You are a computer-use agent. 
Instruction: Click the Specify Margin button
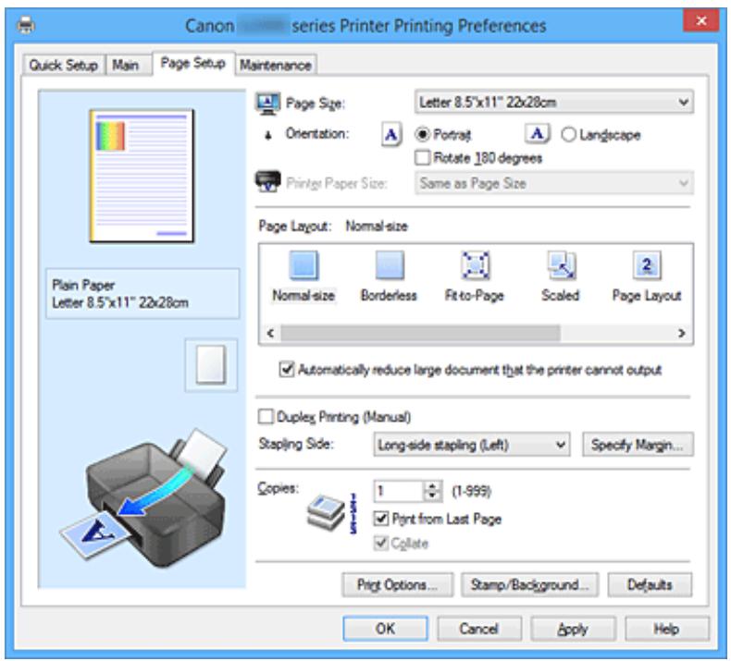coord(639,444)
